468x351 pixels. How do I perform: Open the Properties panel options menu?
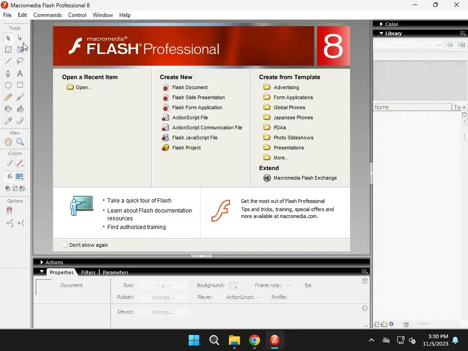365,271
